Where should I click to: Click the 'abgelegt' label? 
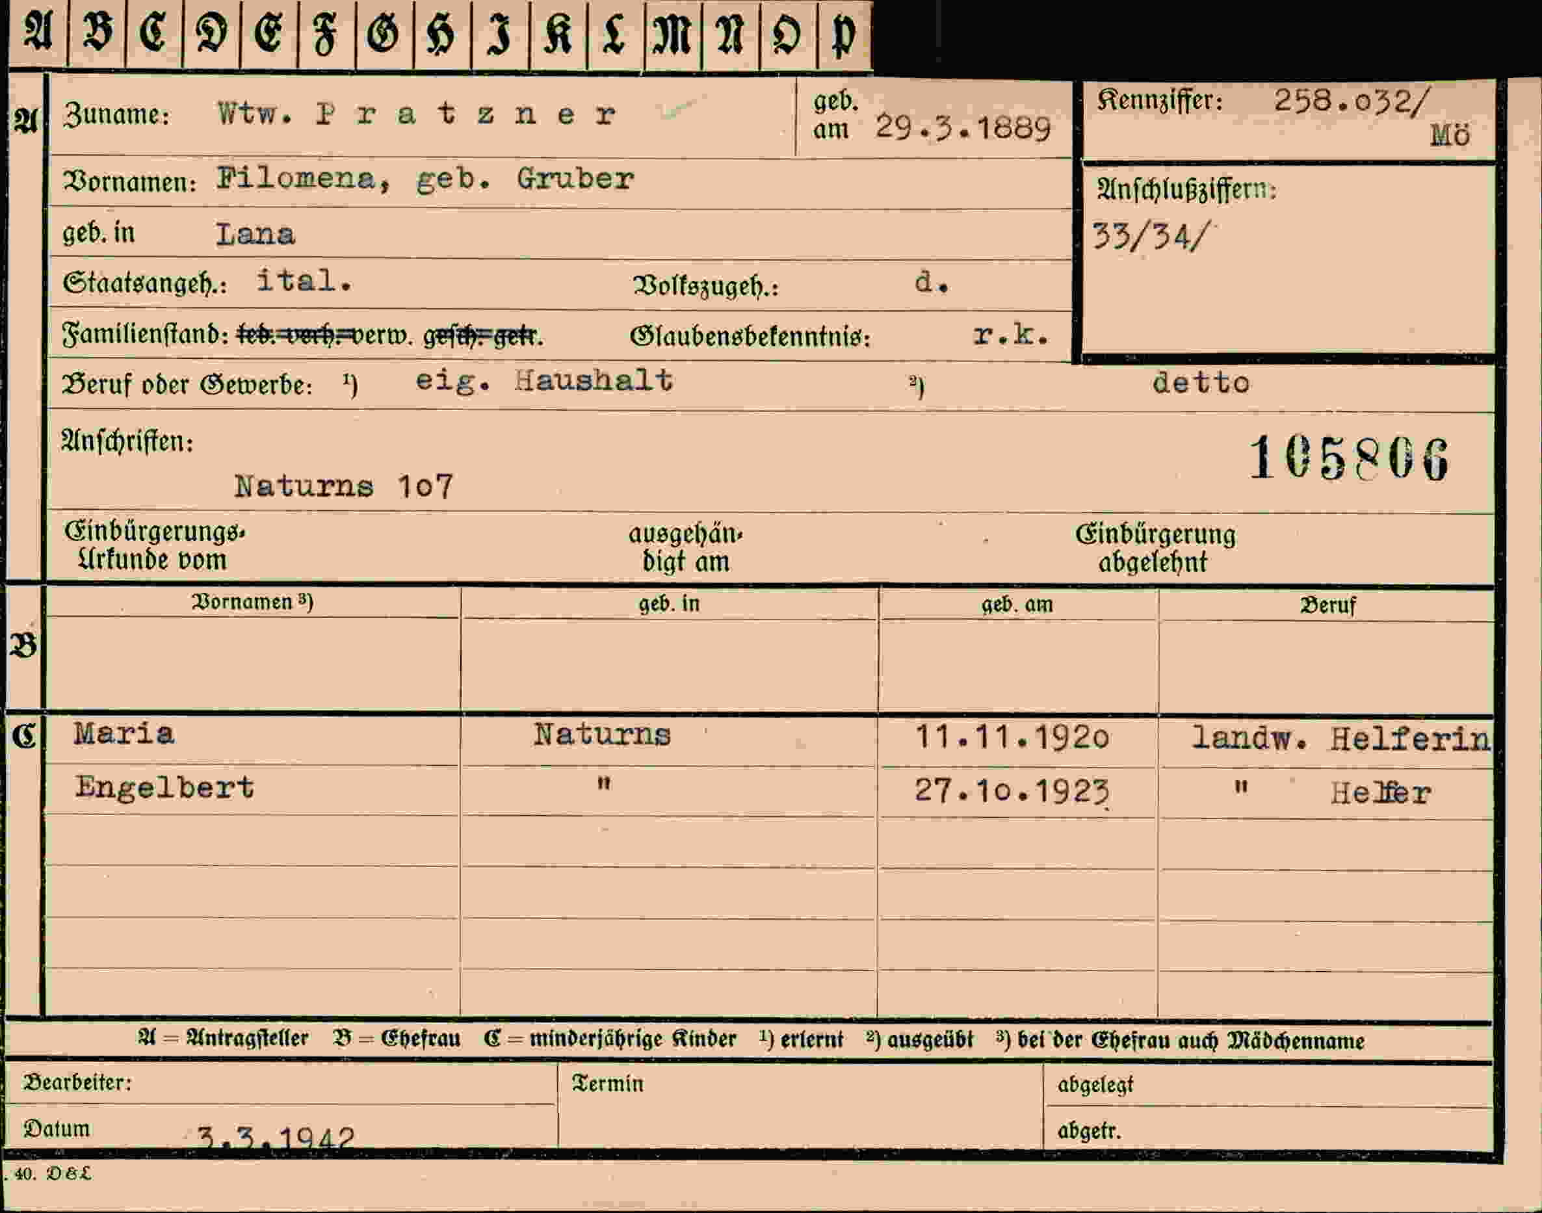pyautogui.click(x=1095, y=1085)
